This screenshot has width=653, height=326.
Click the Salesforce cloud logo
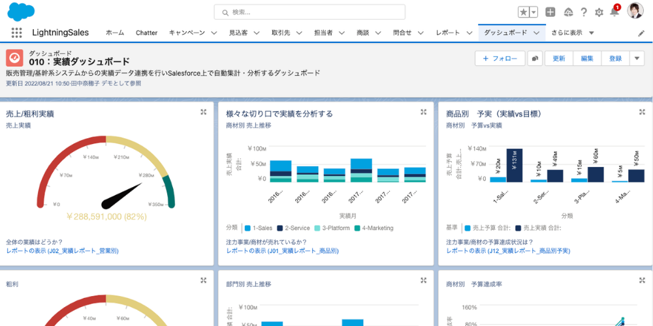click(21, 12)
